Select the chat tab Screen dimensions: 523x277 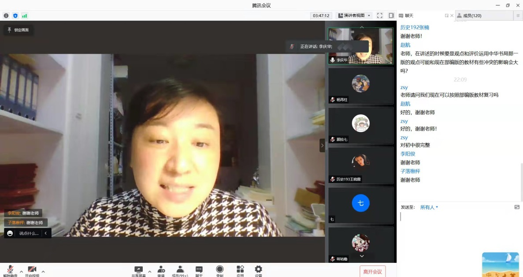pyautogui.click(x=409, y=15)
